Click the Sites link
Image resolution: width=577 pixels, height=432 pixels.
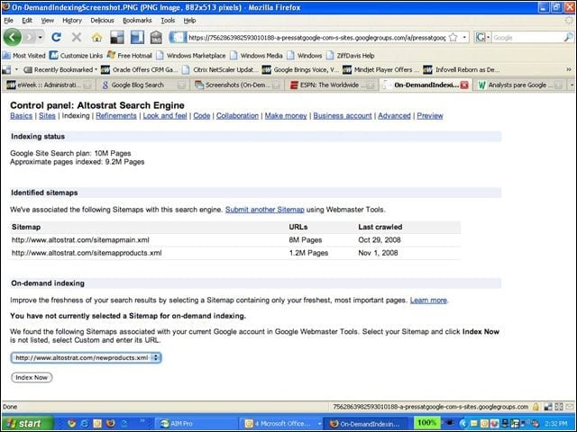[47, 116]
